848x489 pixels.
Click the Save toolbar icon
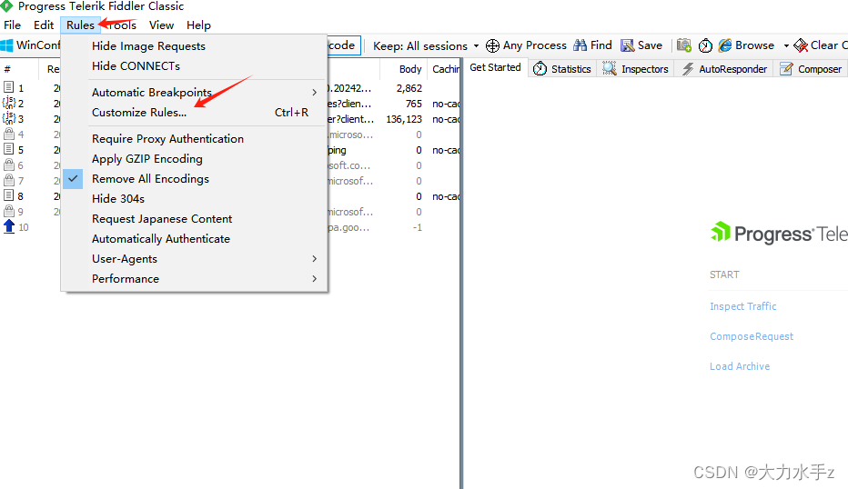click(x=627, y=45)
